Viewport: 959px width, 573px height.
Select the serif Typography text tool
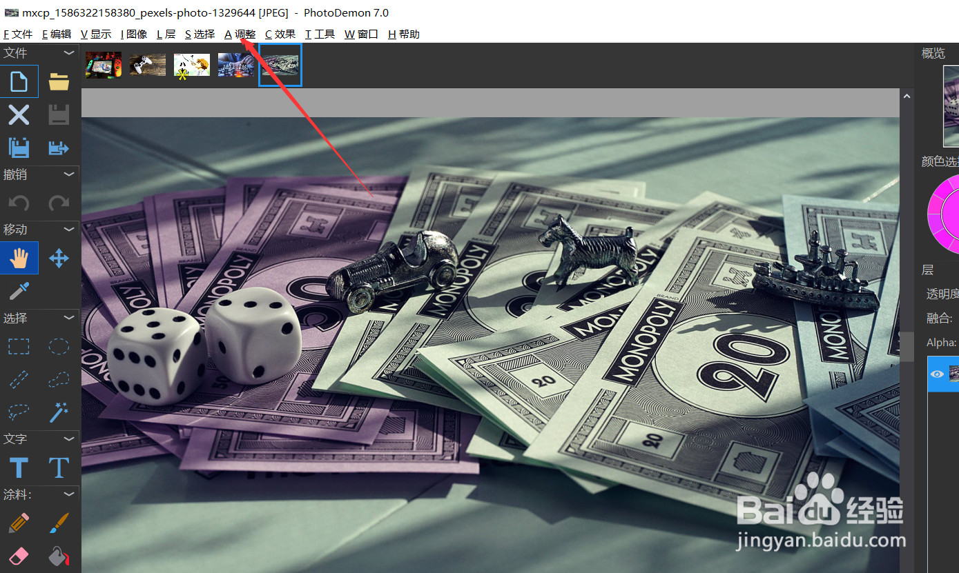coord(59,468)
